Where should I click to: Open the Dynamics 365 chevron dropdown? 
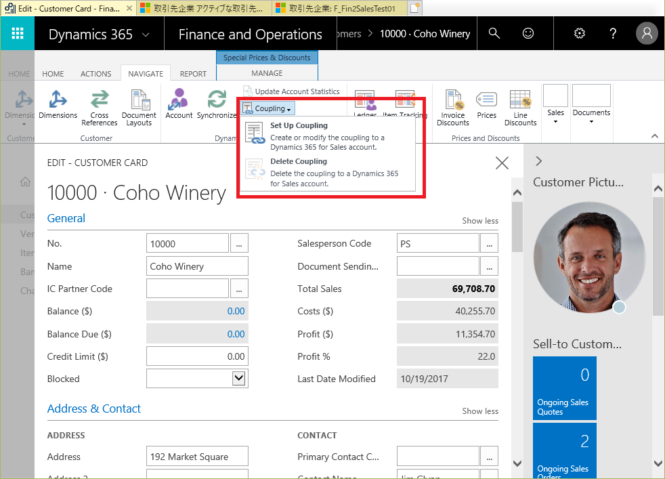click(146, 35)
